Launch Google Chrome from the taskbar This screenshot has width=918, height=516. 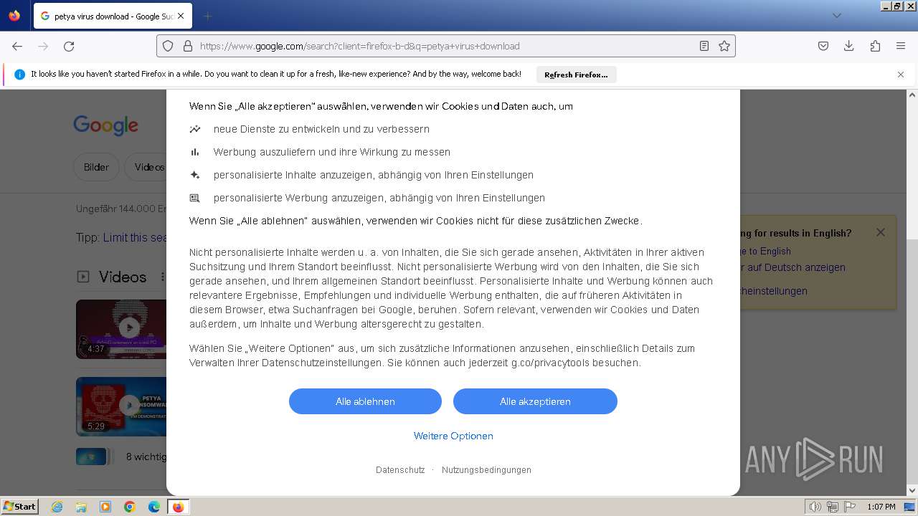click(130, 507)
